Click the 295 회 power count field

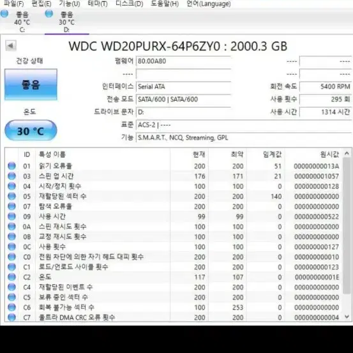tap(326, 100)
